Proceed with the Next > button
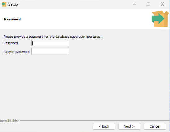The height and width of the screenshot is (132, 170). tap(129, 126)
